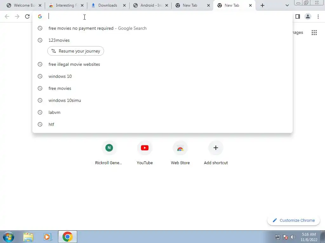Close the Interesting tab
The height and width of the screenshot is (243, 325).
tap(82, 6)
